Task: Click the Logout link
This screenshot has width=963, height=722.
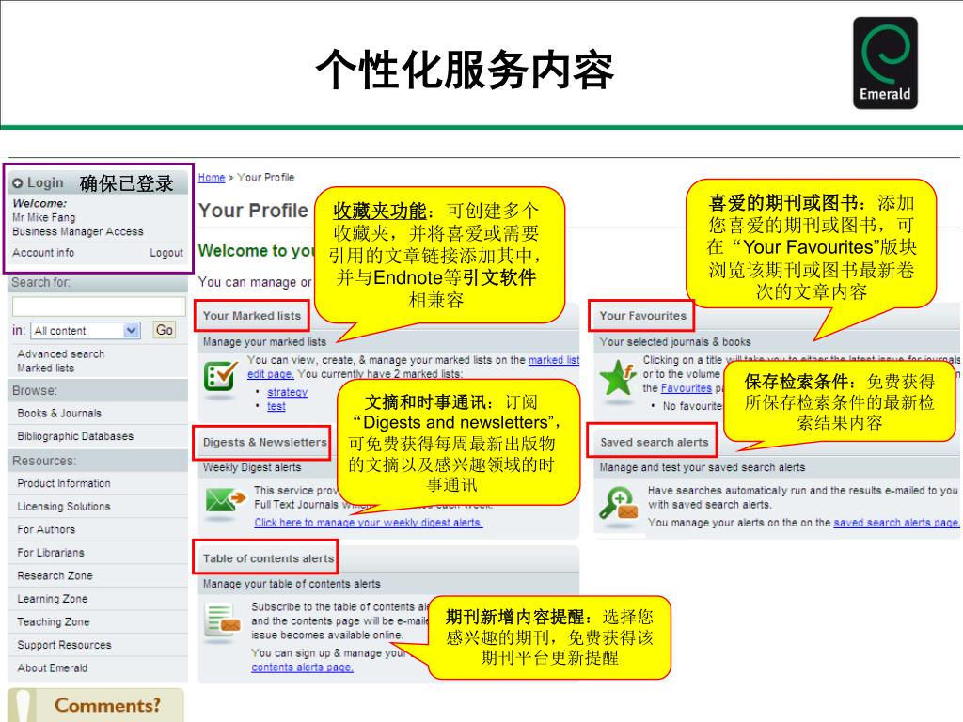Action: [x=166, y=252]
